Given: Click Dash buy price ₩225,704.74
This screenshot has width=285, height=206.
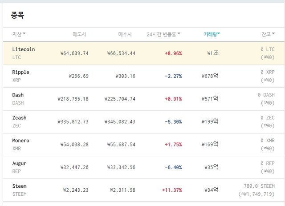Looking at the screenshot, I should pyautogui.click(x=120, y=99).
